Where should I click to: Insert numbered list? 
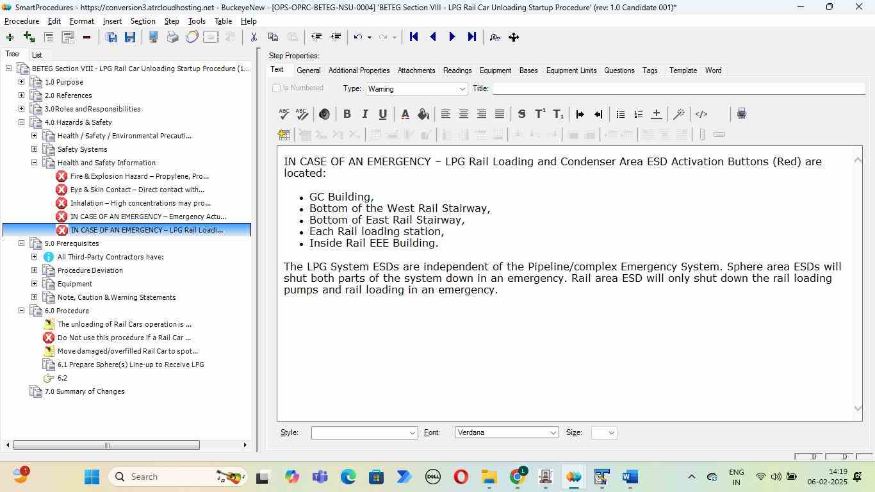(638, 114)
